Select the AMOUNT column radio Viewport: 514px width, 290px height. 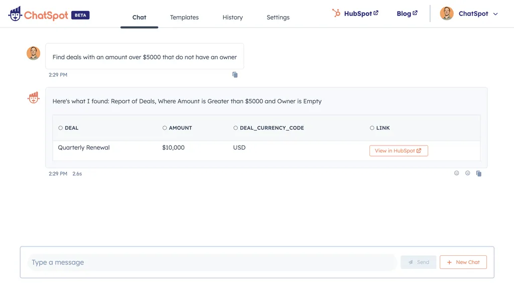[x=165, y=128]
